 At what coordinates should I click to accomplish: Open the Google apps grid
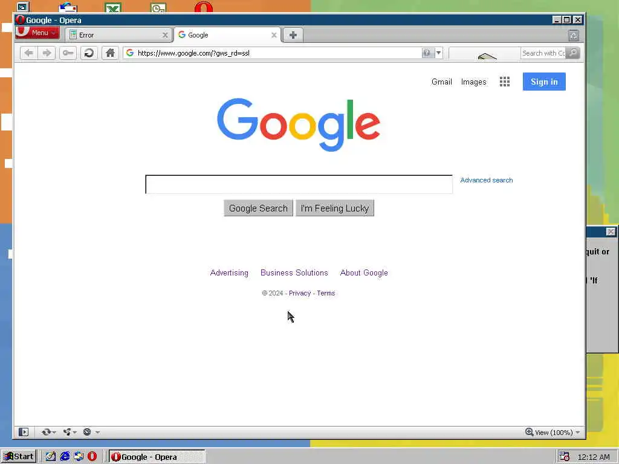coord(505,82)
